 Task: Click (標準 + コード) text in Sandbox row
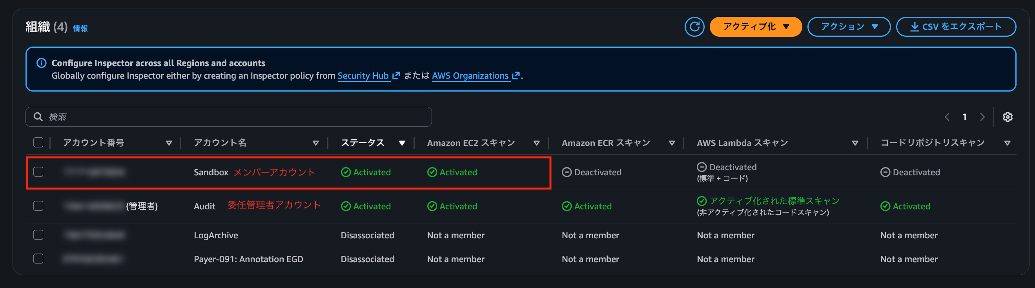coord(722,178)
